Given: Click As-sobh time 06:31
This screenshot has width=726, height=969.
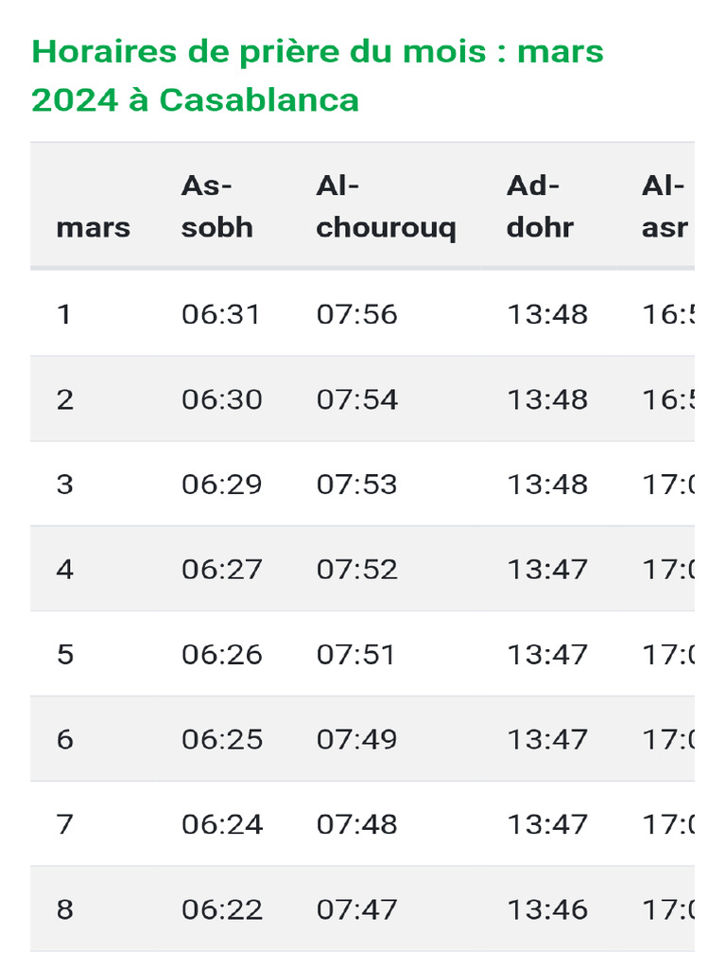Looking at the screenshot, I should 221,314.
